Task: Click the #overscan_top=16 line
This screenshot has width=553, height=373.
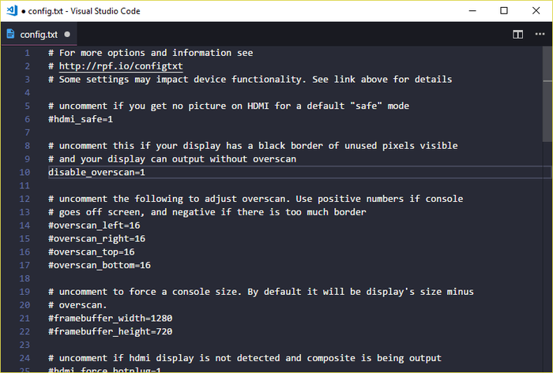Action: point(91,252)
